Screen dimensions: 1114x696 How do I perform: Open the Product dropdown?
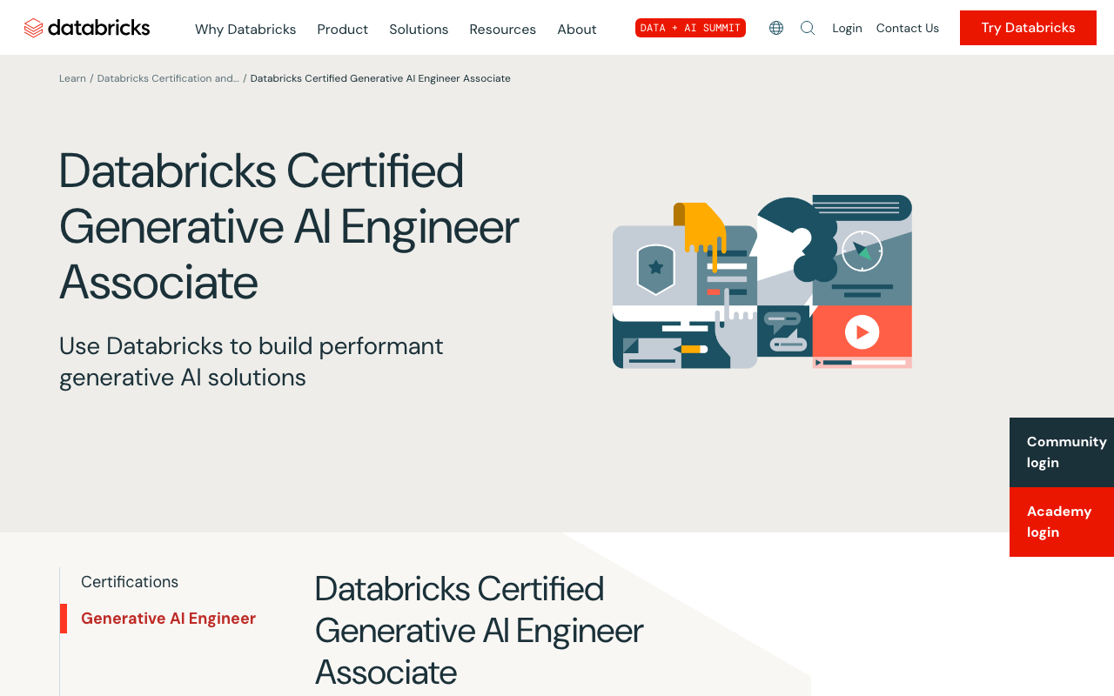pyautogui.click(x=342, y=28)
